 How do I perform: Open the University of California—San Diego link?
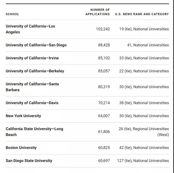click(x=36, y=45)
